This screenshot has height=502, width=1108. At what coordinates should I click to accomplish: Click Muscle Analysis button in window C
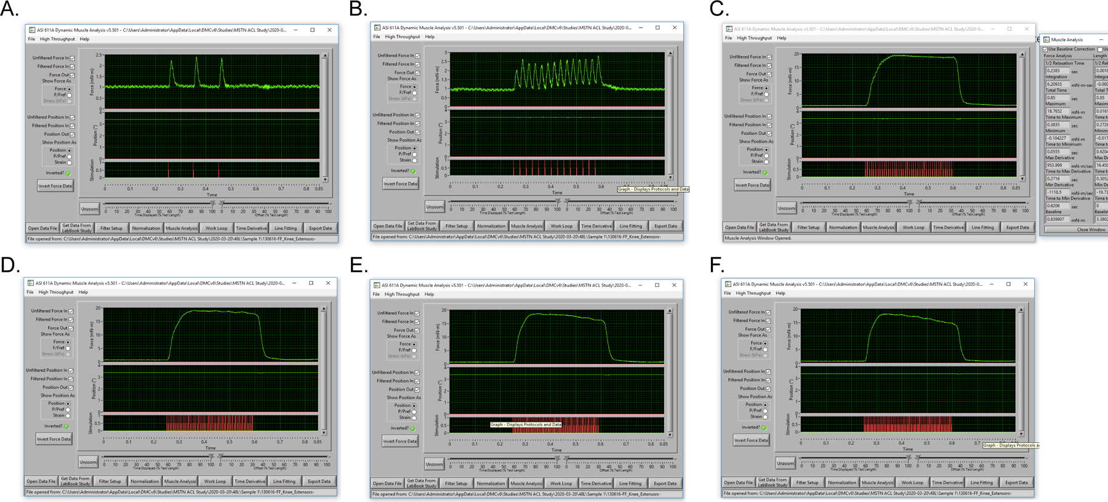pyautogui.click(x=878, y=227)
